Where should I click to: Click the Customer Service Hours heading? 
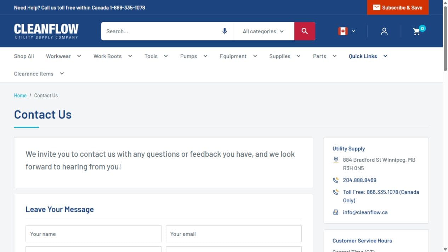(x=362, y=241)
